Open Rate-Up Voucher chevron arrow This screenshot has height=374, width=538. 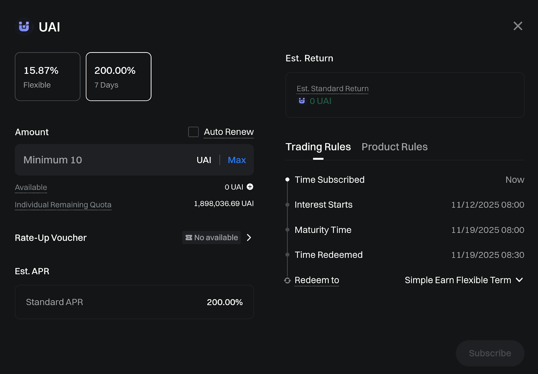point(249,238)
